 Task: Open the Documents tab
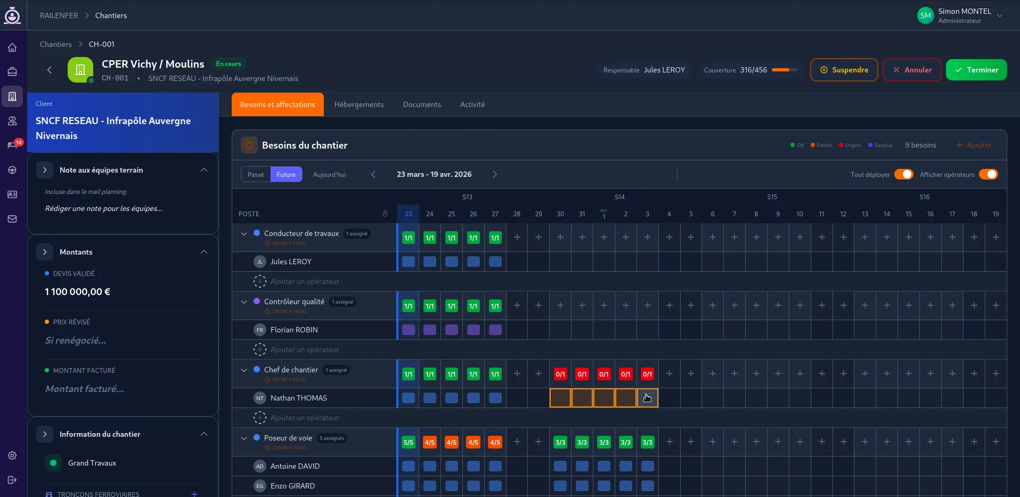pyautogui.click(x=422, y=104)
